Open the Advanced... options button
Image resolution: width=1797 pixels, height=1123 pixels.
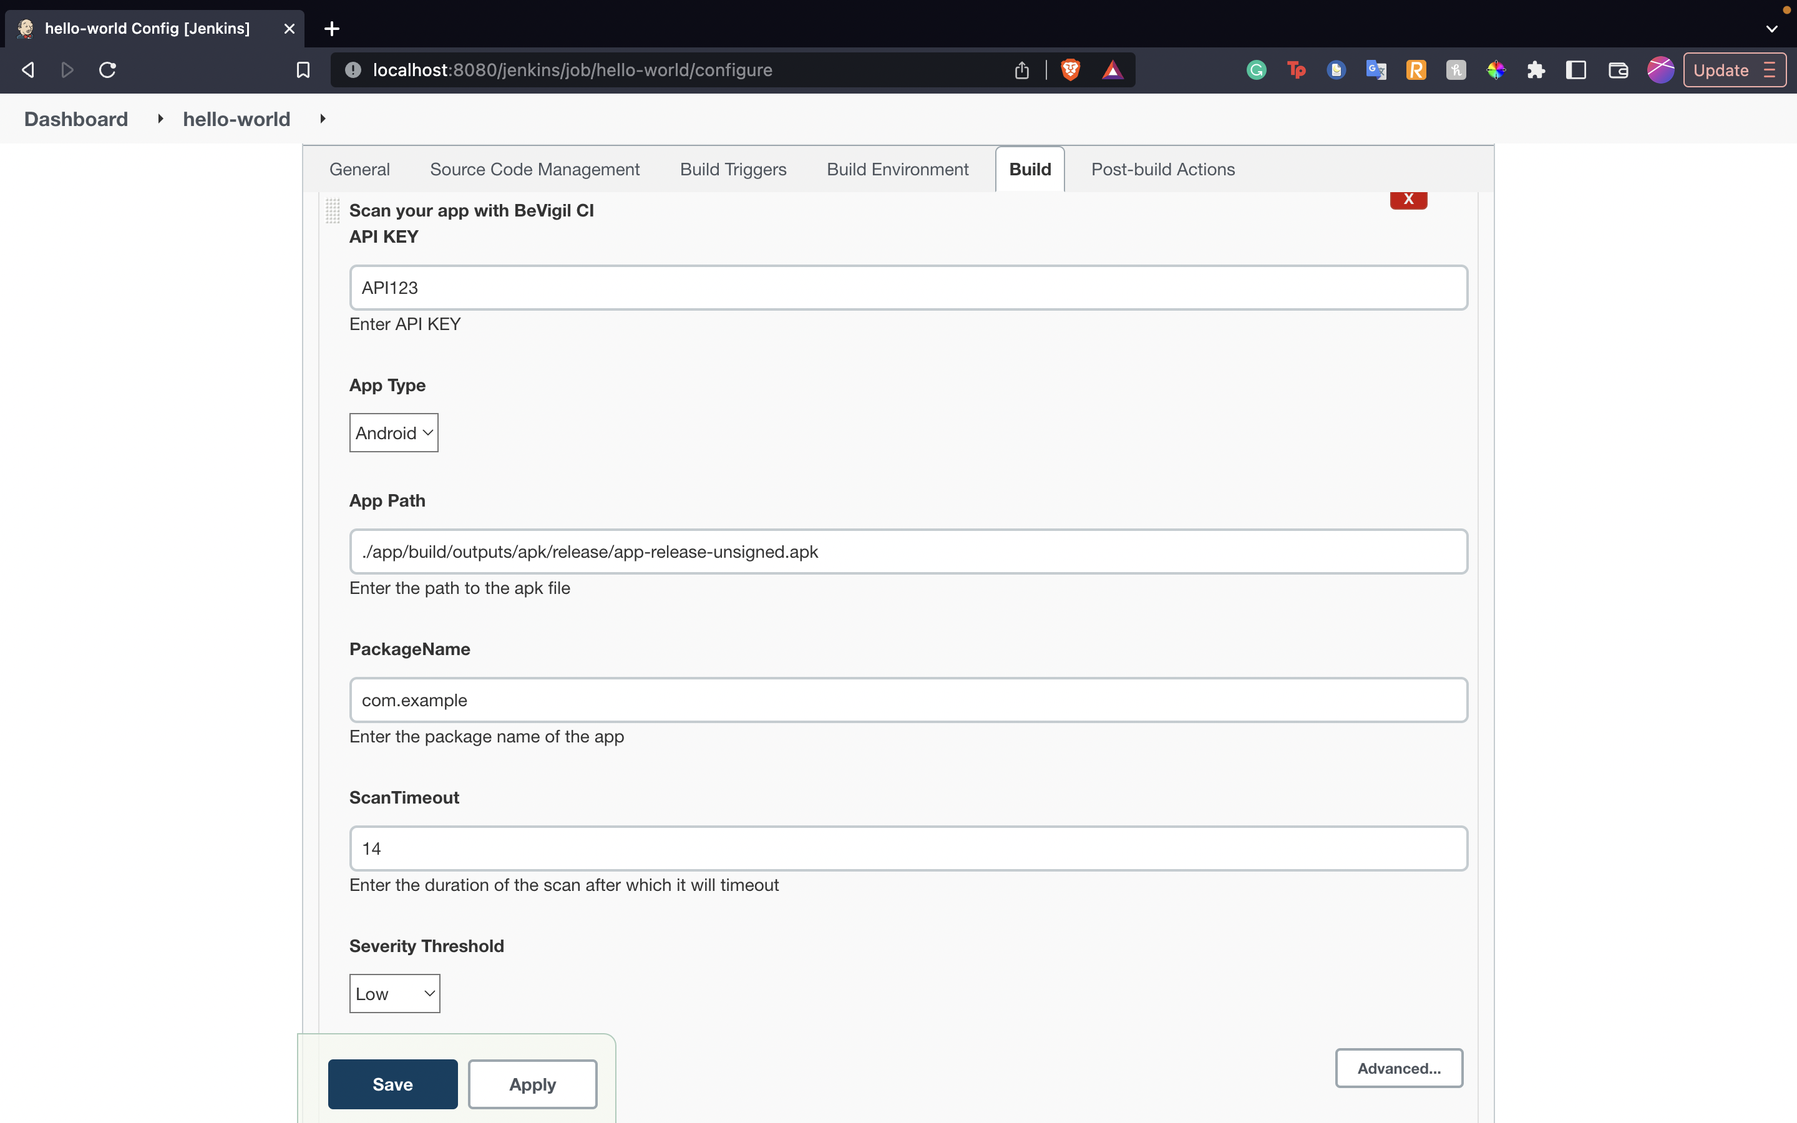click(1399, 1068)
